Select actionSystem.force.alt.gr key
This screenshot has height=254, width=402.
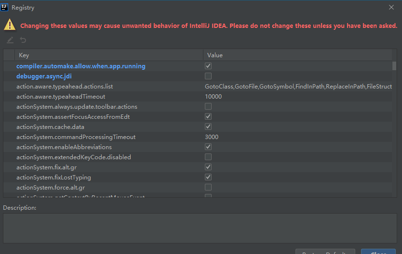[51, 188]
